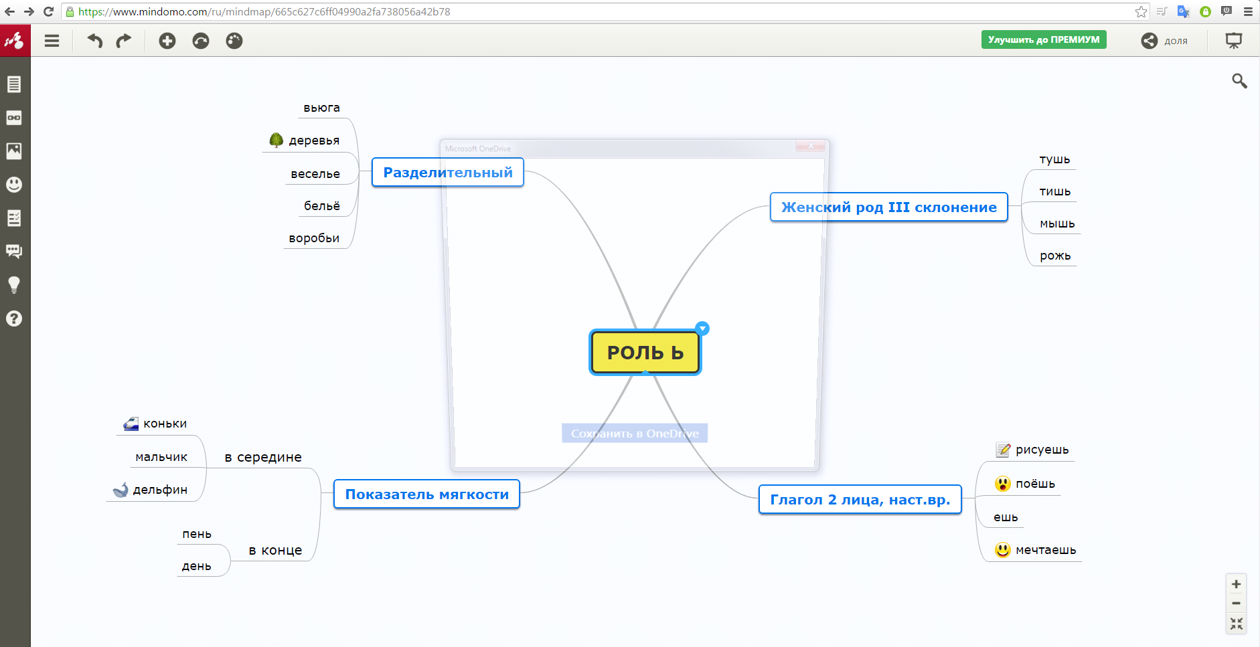The image size is (1260, 647).
Task: Select the Показатель мягкости topic
Action: click(x=427, y=494)
